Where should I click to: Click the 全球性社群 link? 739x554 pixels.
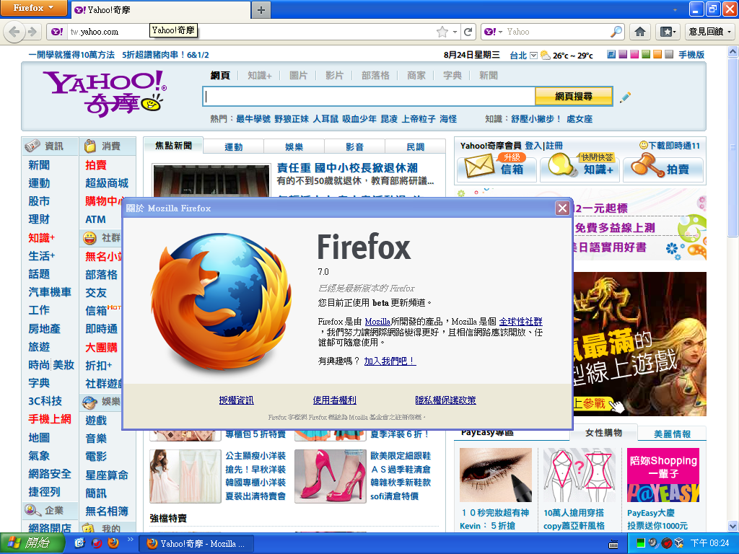[521, 321]
